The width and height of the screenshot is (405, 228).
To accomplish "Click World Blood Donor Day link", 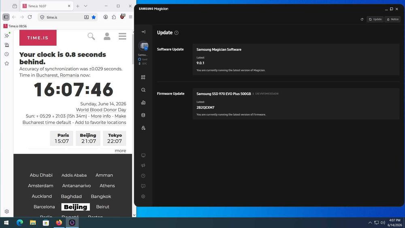I will [x=101, y=110].
